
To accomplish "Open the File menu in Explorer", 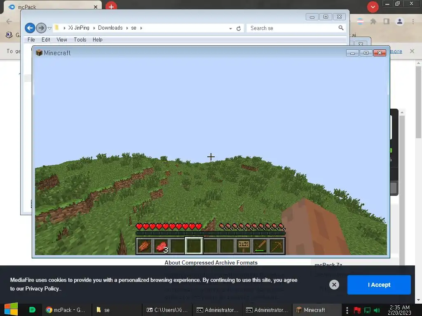I will click(x=31, y=39).
